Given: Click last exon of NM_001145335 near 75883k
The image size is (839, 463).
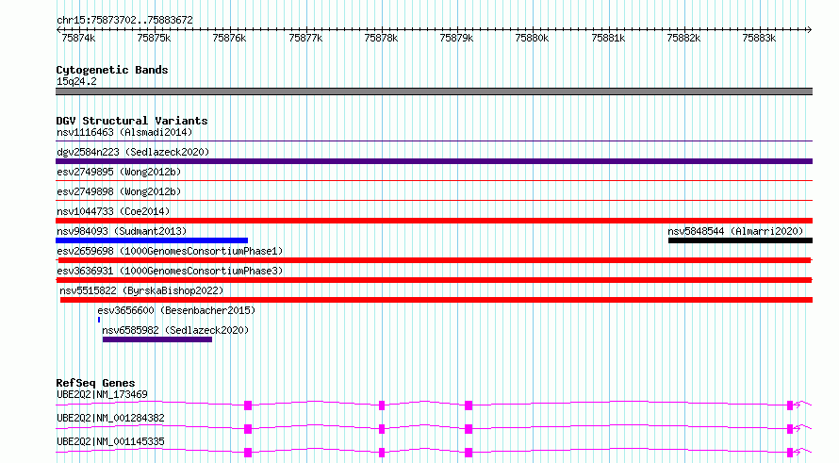Looking at the screenshot, I should coord(790,453).
